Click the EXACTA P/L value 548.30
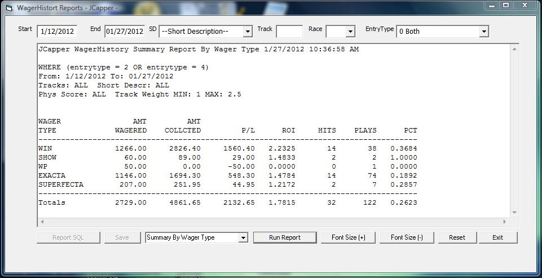 (x=241, y=175)
